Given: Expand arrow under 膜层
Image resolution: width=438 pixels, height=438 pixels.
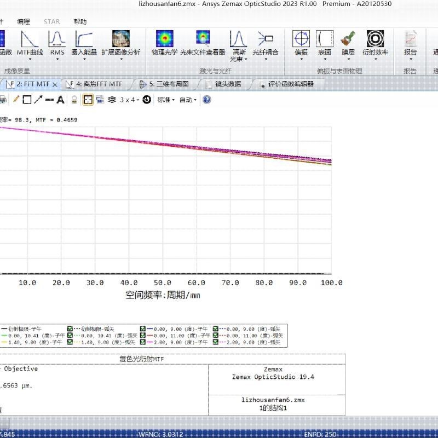Looking at the screenshot, I should tap(348, 59).
